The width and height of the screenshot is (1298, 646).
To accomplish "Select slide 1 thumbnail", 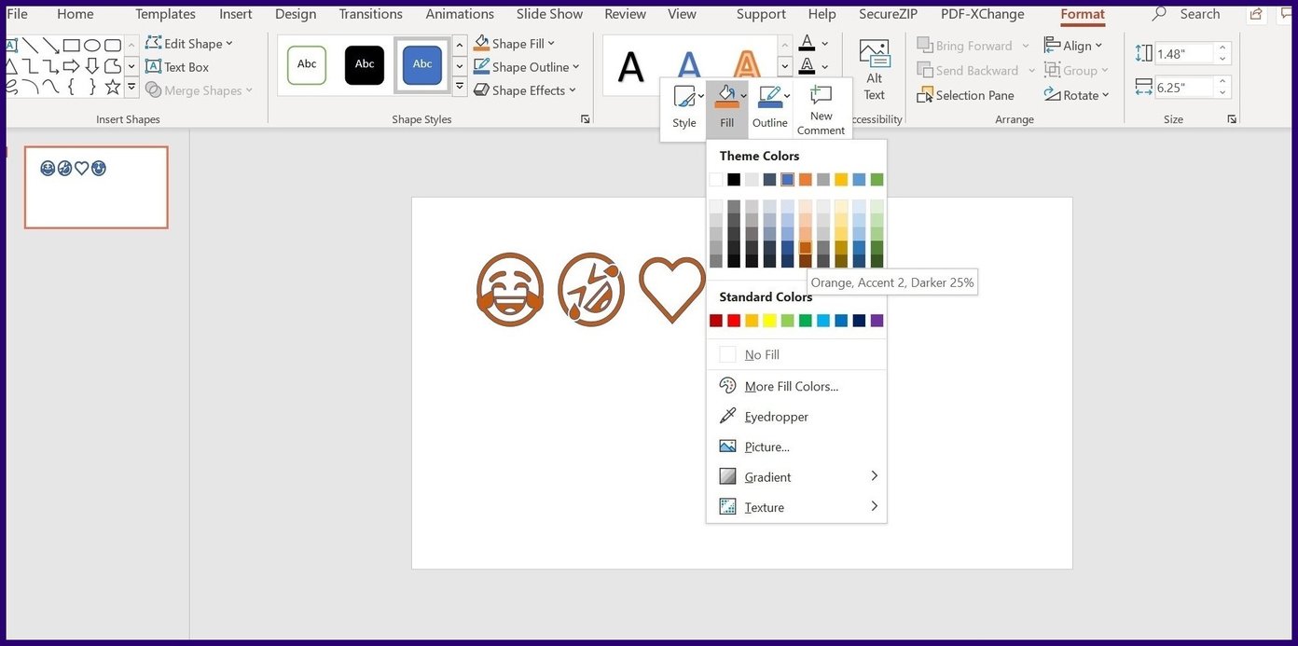I will pyautogui.click(x=96, y=187).
